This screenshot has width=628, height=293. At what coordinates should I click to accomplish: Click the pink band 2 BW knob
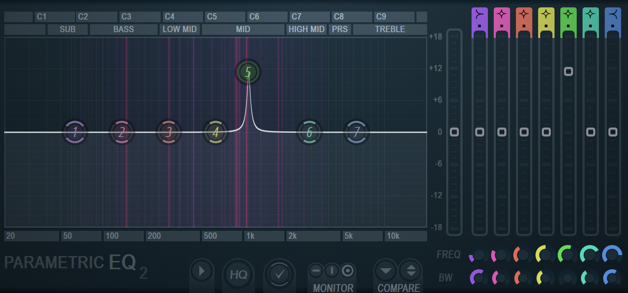click(x=501, y=277)
